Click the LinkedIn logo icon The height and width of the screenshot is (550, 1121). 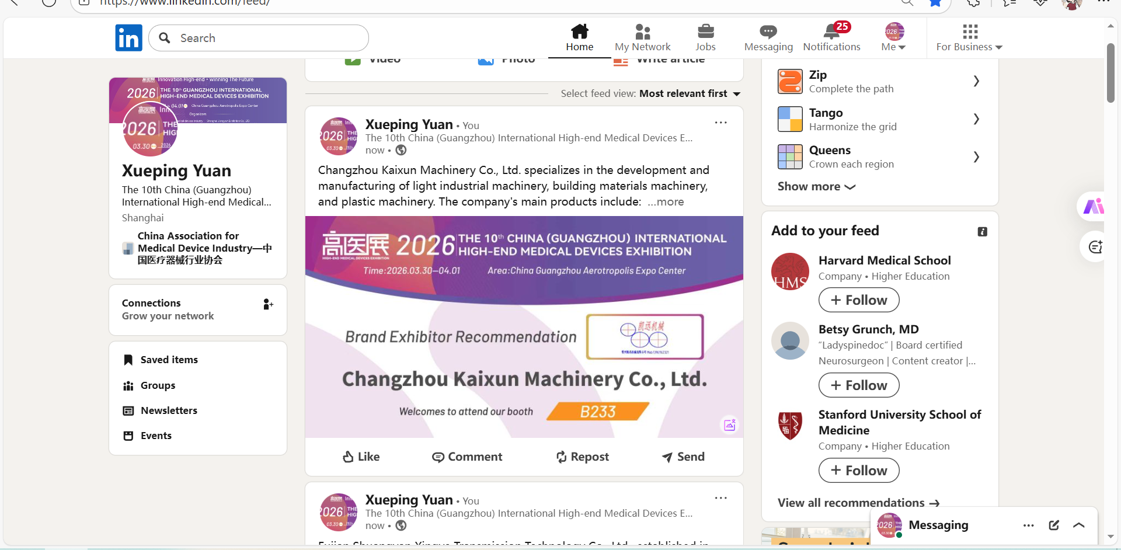[128, 38]
